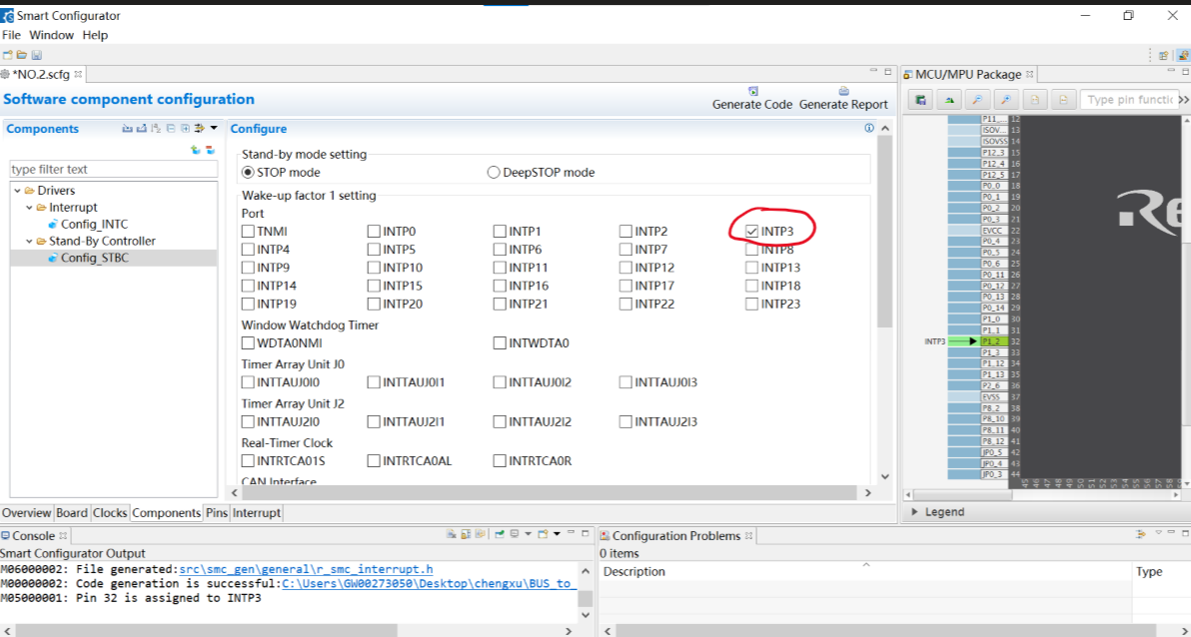The image size is (1191, 637).
Task: Check the INTTAUJ0I0 checkbox
Action: click(x=248, y=381)
